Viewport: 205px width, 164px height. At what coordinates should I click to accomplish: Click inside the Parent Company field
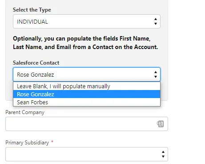tap(81, 124)
